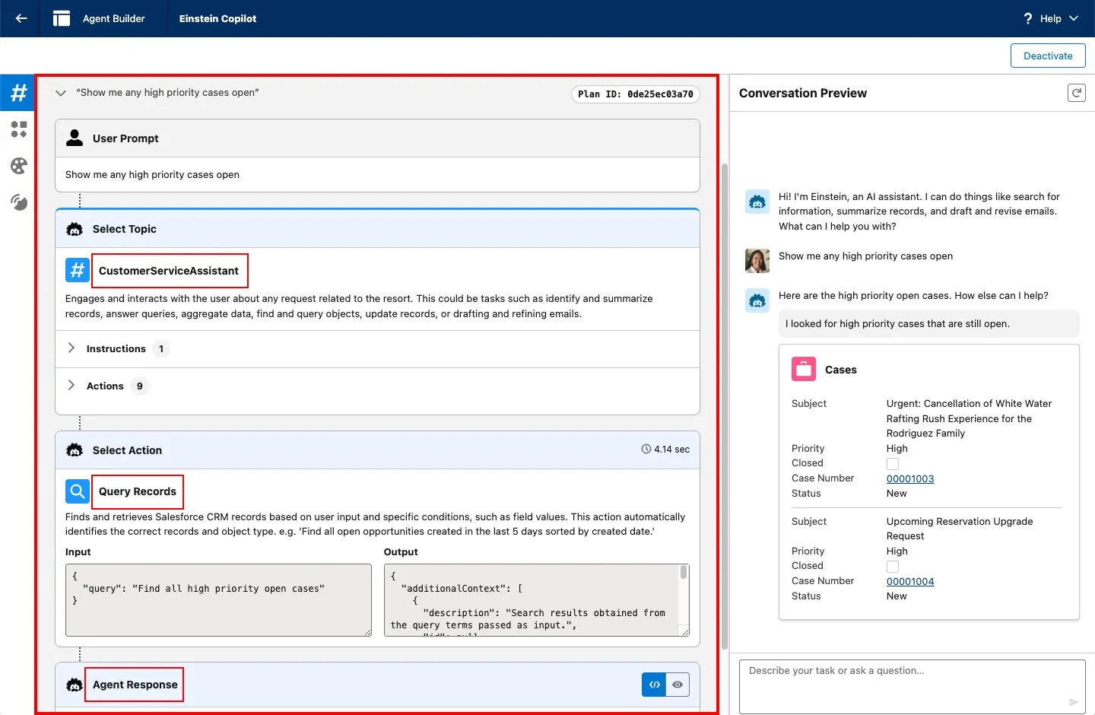The width and height of the screenshot is (1095, 715).
Task: Collapse the "Show me any high priority" plan
Action: 61,93
